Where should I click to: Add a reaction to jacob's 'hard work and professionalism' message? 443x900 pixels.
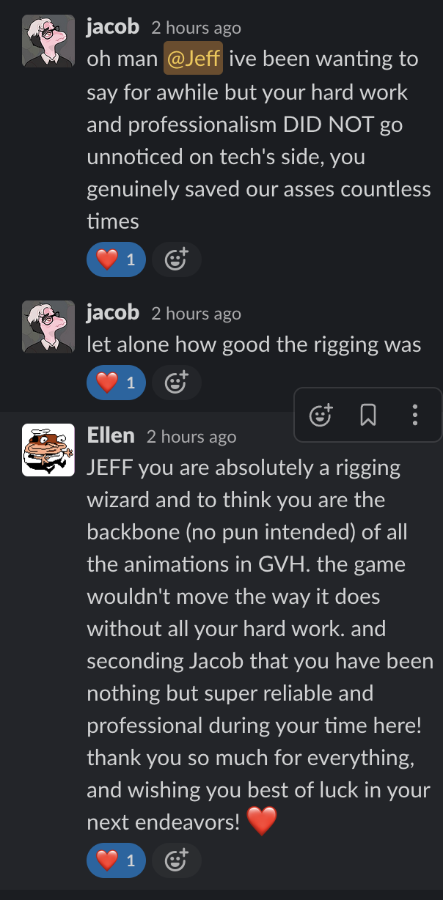click(176, 259)
